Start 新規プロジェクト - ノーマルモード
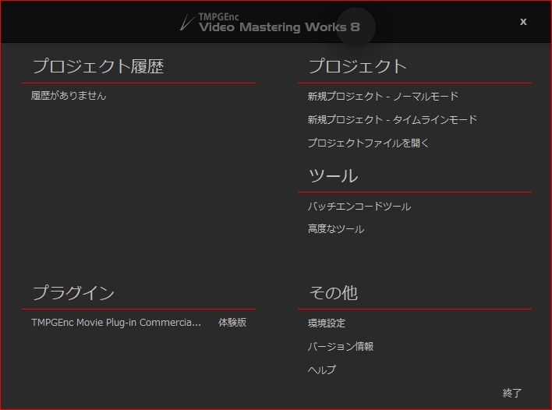 [x=383, y=96]
